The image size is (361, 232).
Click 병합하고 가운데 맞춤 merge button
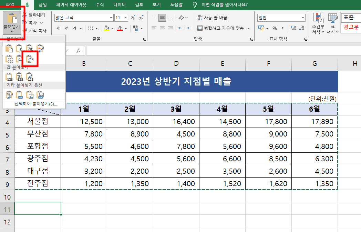220,28
